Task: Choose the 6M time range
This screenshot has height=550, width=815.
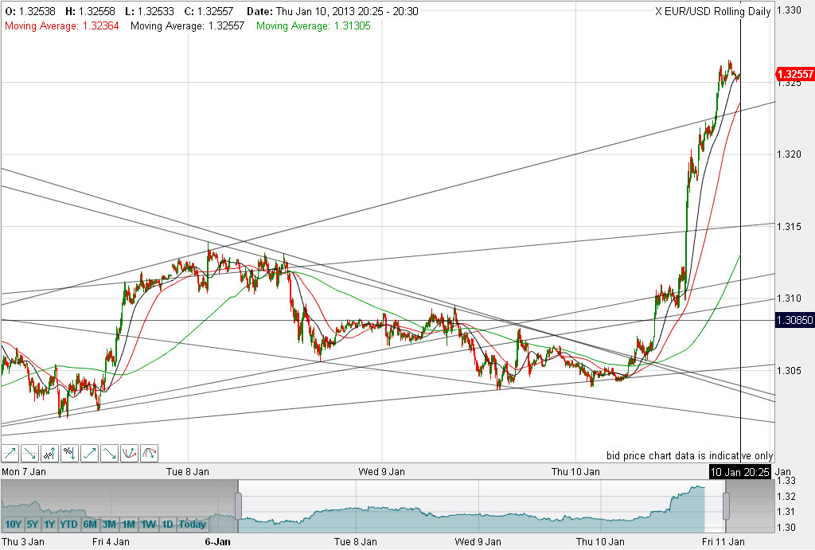Action: coord(90,524)
